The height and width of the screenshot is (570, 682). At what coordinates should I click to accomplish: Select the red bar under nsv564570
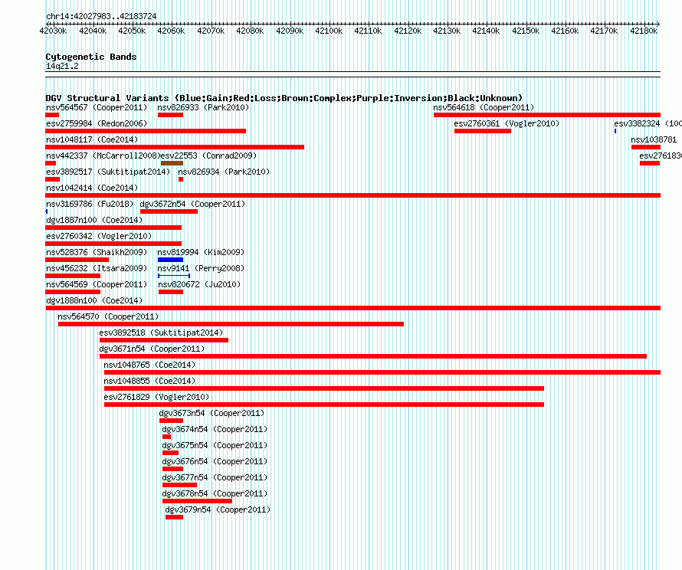[231, 324]
